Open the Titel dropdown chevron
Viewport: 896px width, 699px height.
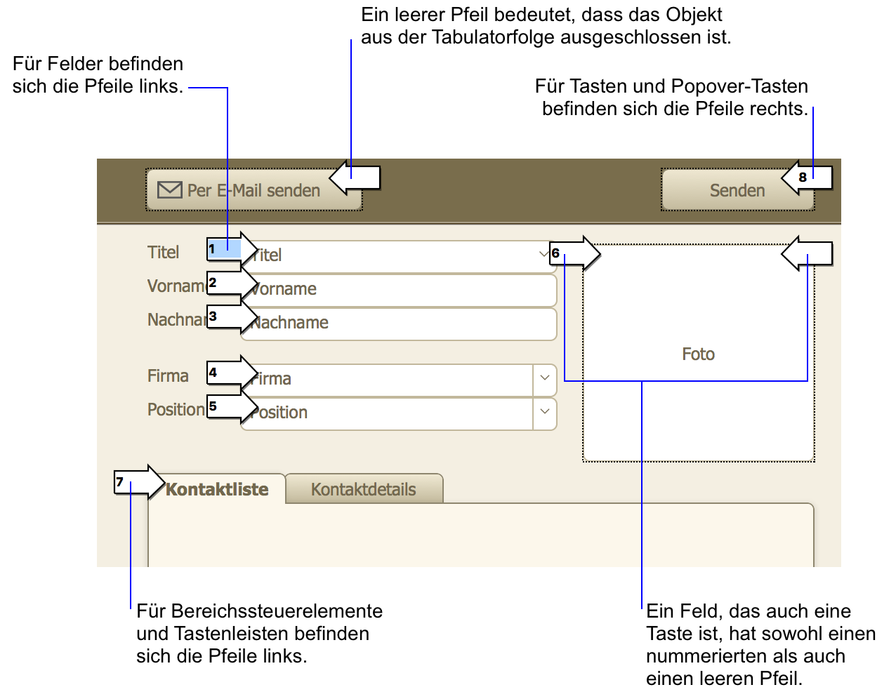543,254
